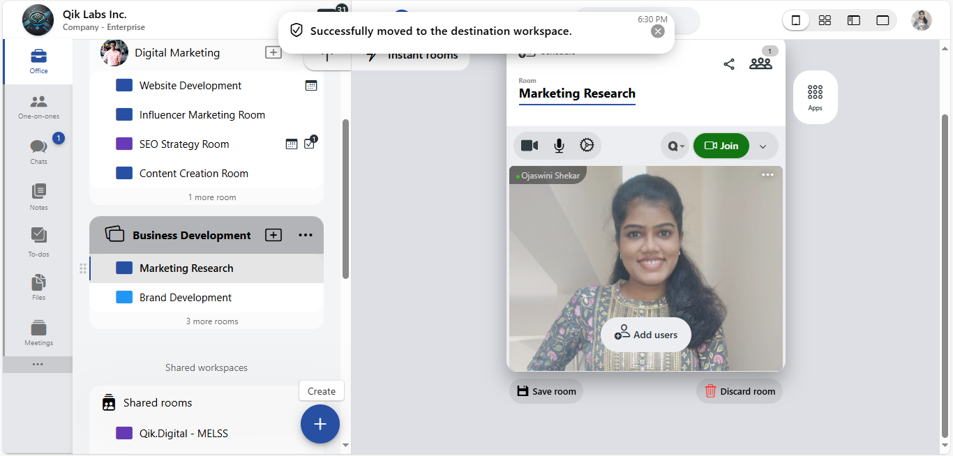The image size is (953, 456).
Task: Switch to the grid layout view
Action: click(825, 20)
